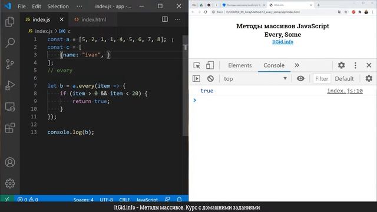Change indentation via Spaces: 4
This screenshot has height=212, width=377.
[x=84, y=200]
